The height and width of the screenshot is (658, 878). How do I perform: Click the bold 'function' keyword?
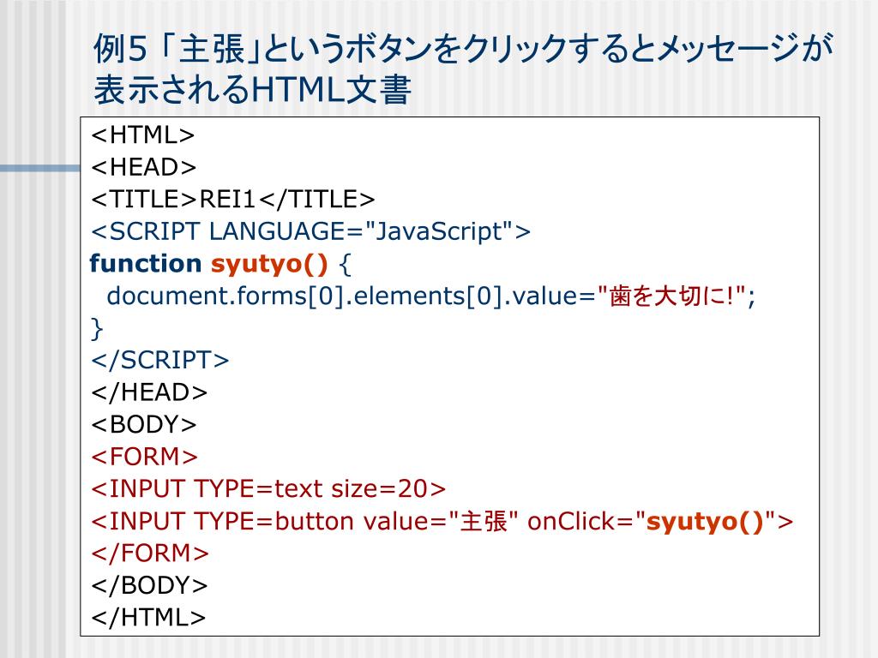click(x=146, y=263)
